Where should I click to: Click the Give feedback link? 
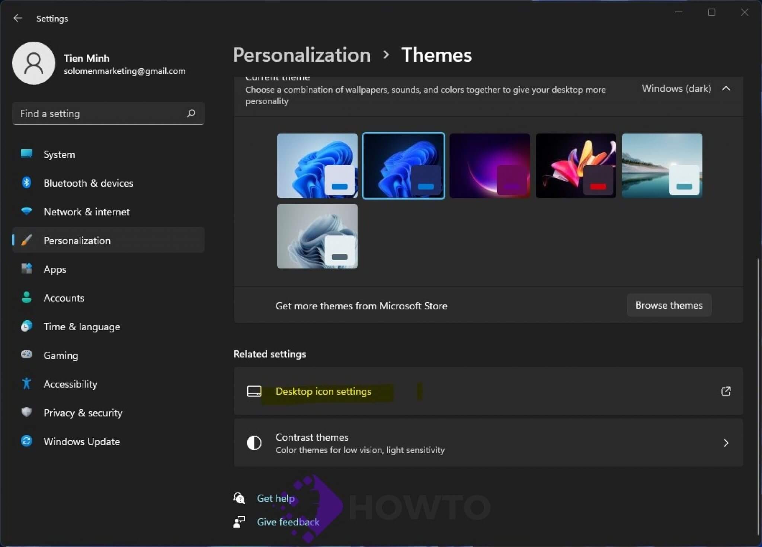point(288,522)
